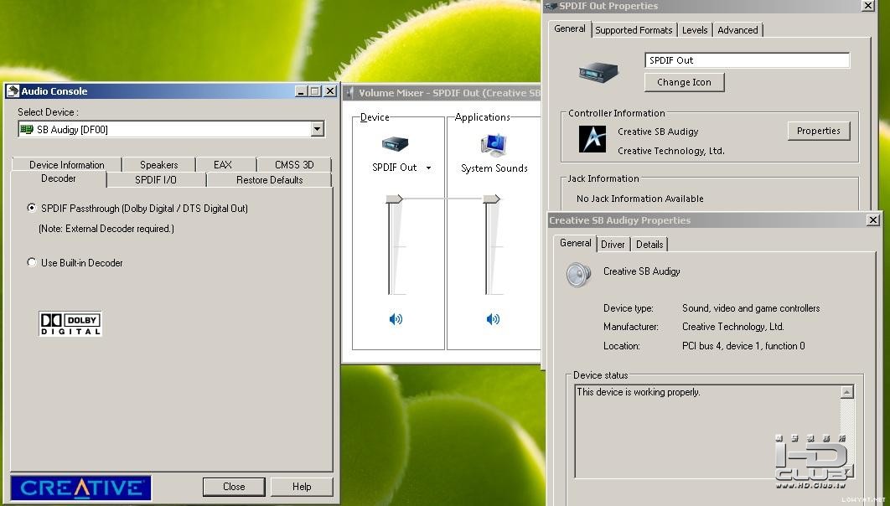Open the Details tab

pyautogui.click(x=649, y=245)
